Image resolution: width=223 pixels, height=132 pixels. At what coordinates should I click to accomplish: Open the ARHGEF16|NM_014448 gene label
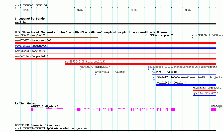(x=45, y=106)
